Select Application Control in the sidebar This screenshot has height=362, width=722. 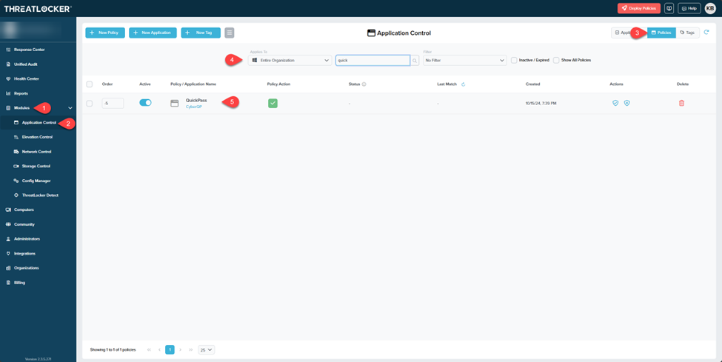tap(39, 122)
